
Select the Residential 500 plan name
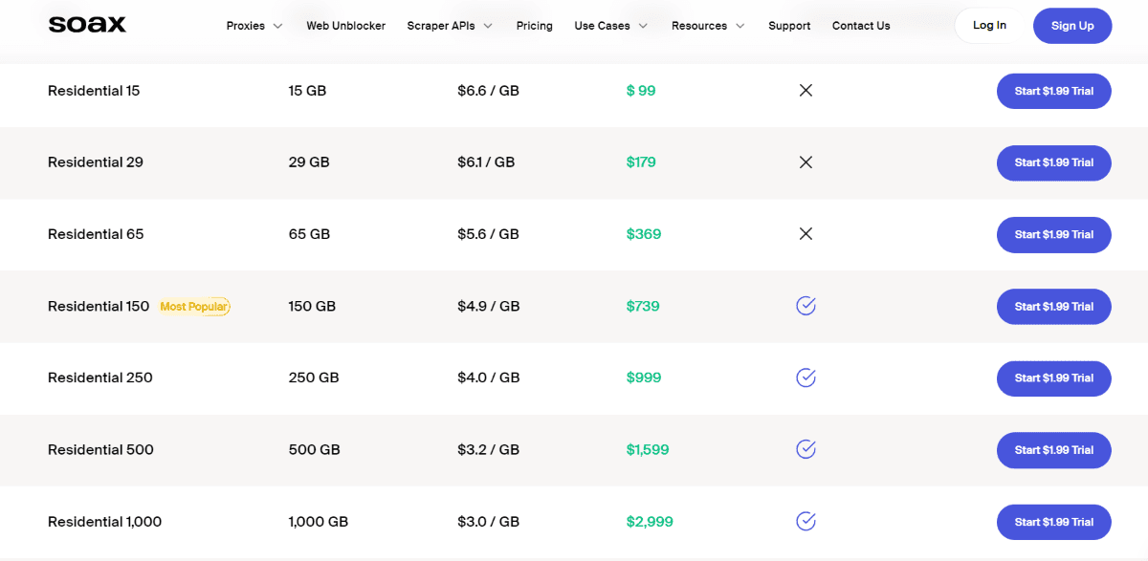point(100,449)
